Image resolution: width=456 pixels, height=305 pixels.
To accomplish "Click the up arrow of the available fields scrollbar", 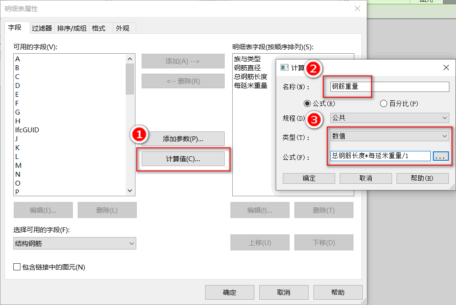I will pyautogui.click(x=130, y=59).
